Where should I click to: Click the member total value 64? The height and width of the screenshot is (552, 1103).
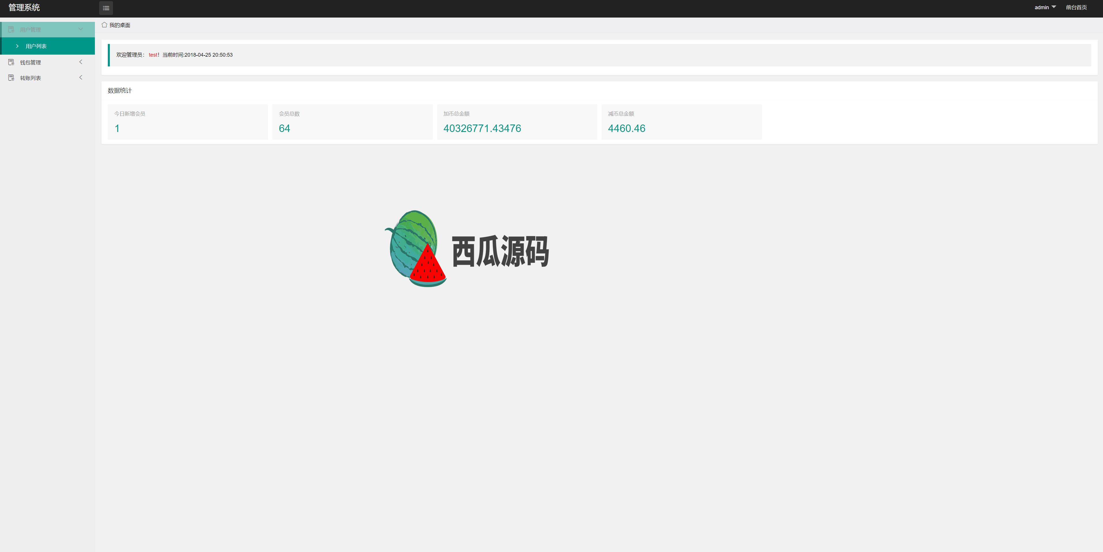pyautogui.click(x=284, y=129)
